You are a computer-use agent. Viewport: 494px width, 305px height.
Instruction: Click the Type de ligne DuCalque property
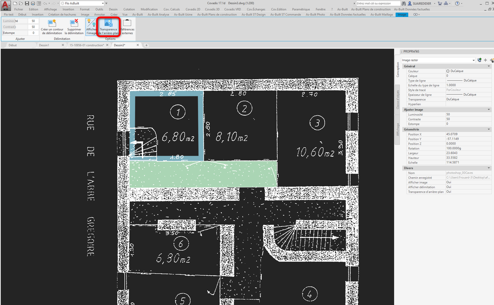pyautogui.click(x=469, y=81)
